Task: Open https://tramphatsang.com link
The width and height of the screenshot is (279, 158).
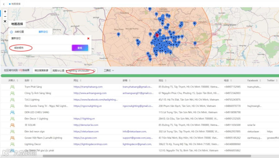Action: [88, 87]
